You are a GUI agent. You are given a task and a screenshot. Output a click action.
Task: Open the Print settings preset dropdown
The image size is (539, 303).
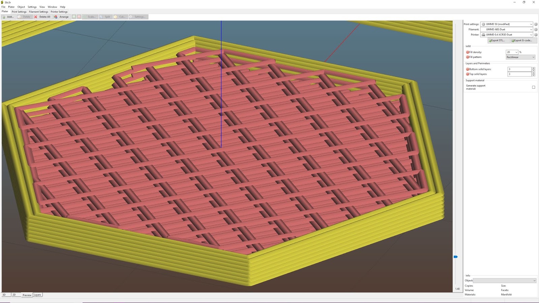coord(531,24)
